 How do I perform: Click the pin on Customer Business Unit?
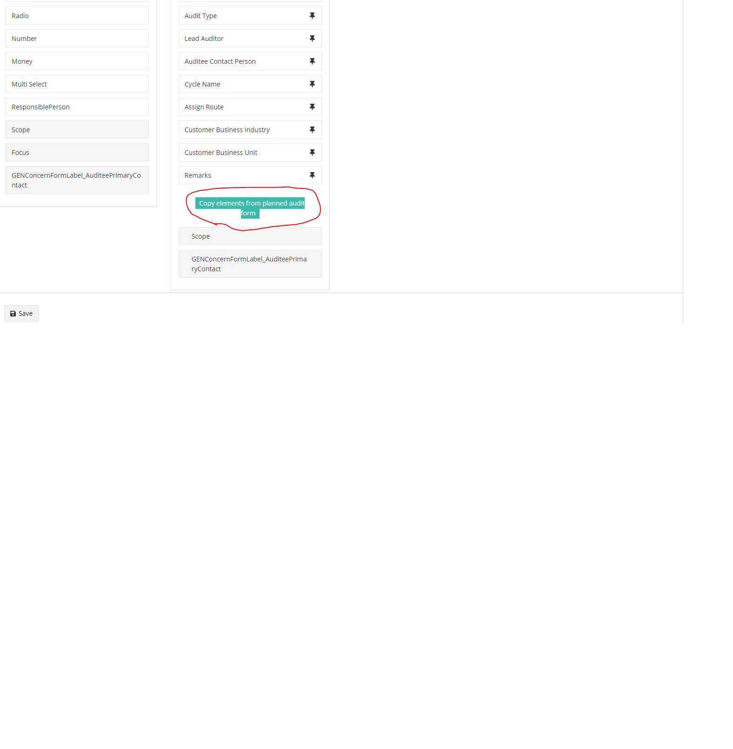pos(312,153)
